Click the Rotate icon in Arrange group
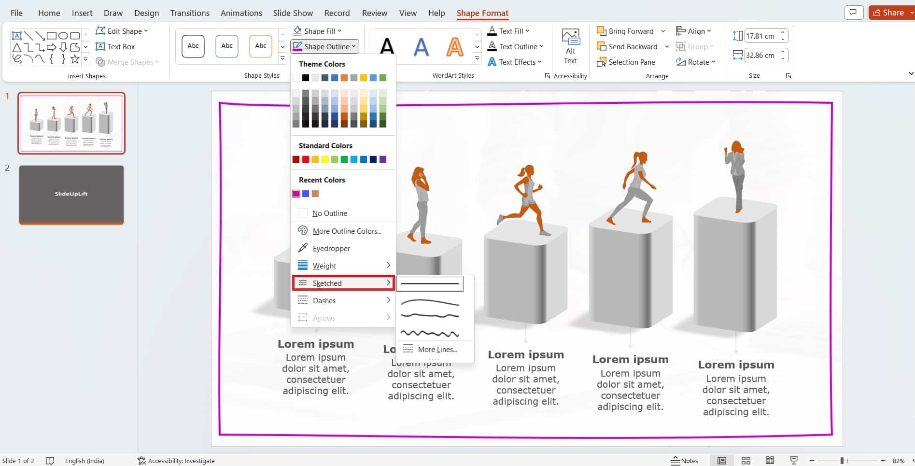The width and height of the screenshot is (915, 466). pos(683,62)
